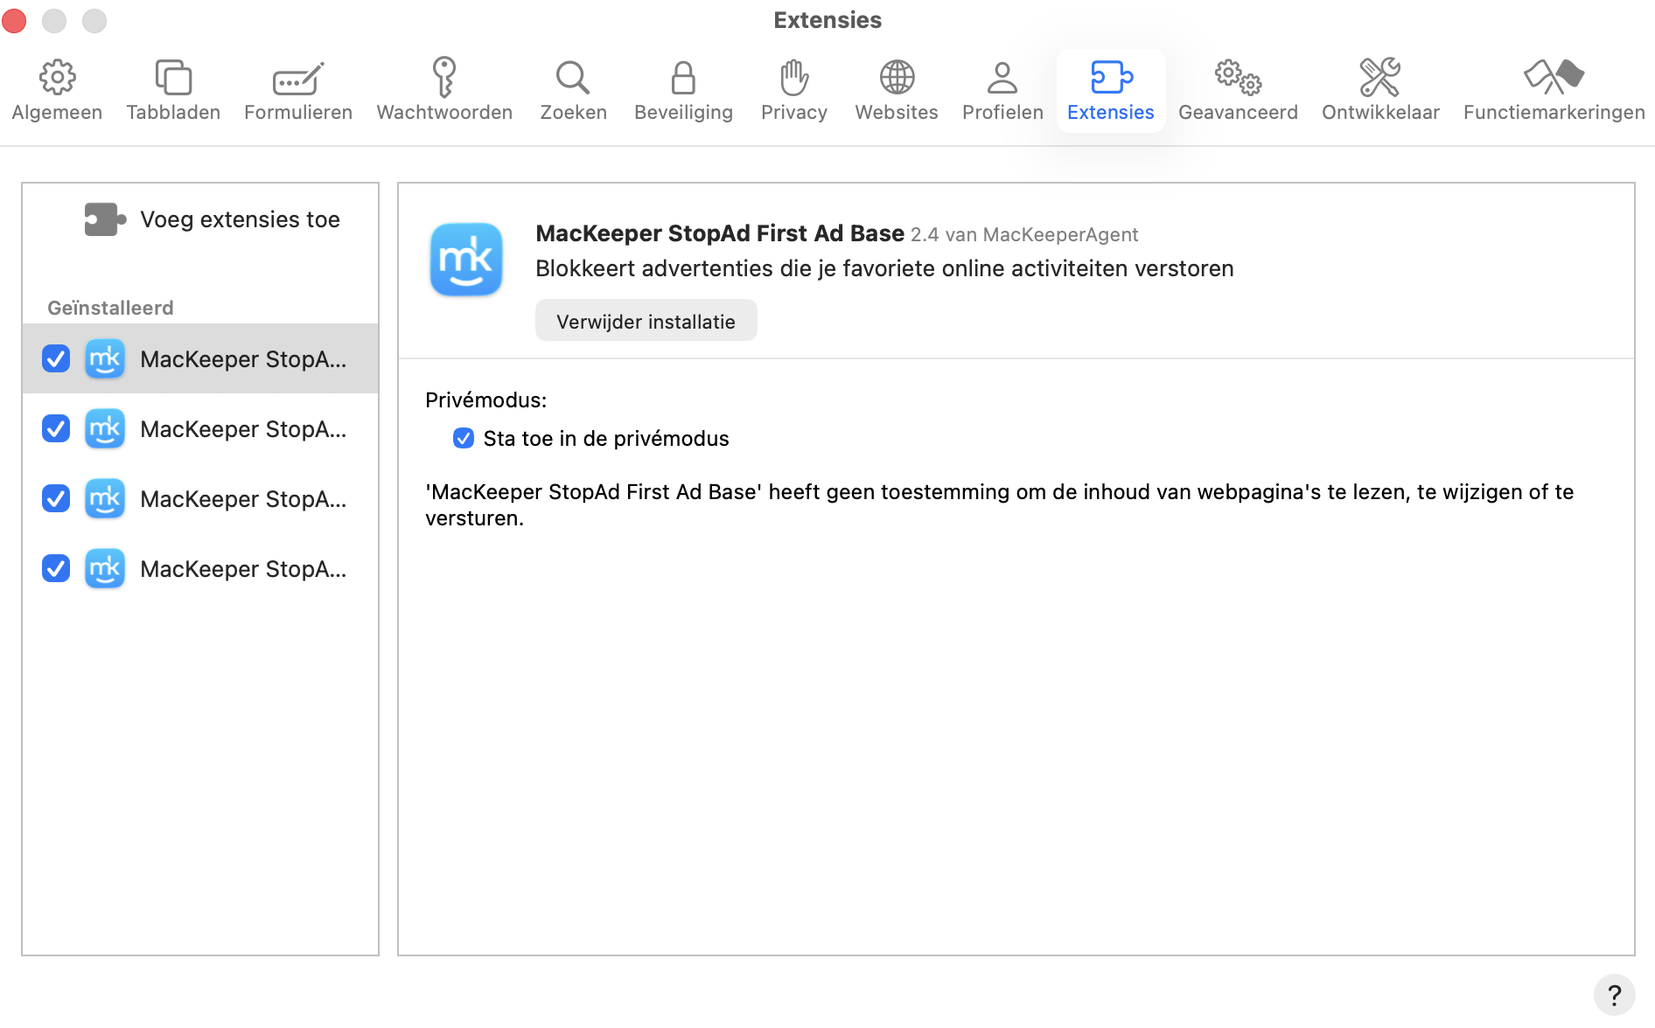Select the third MacKeeper StopAd list item

pos(242,499)
